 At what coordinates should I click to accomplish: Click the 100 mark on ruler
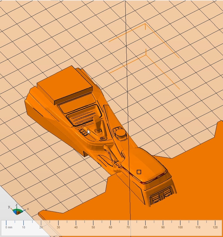coord(180,227)
